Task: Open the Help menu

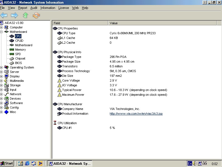Action: point(85,8)
